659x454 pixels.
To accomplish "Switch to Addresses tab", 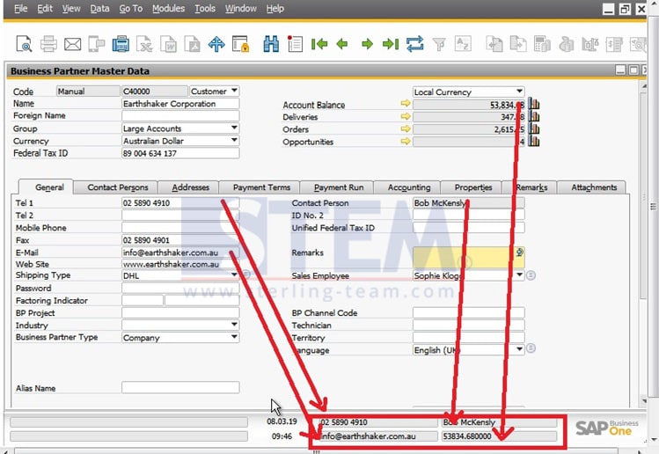I will coord(190,187).
